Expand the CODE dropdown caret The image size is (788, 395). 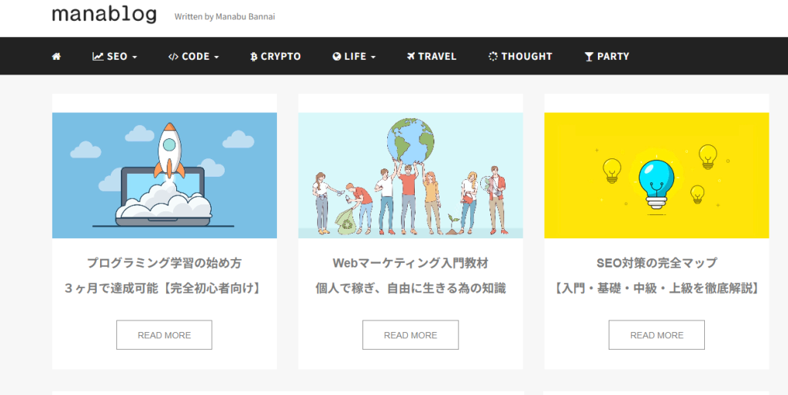coord(216,57)
